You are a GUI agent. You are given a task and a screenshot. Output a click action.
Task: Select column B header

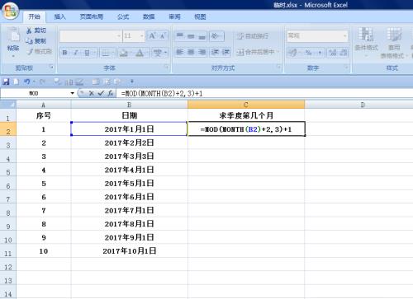[x=129, y=105]
